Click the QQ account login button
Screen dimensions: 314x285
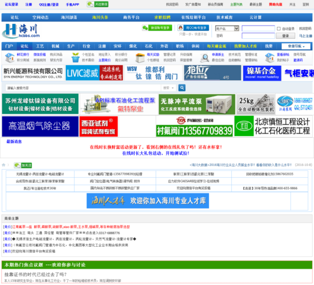point(193,28)
